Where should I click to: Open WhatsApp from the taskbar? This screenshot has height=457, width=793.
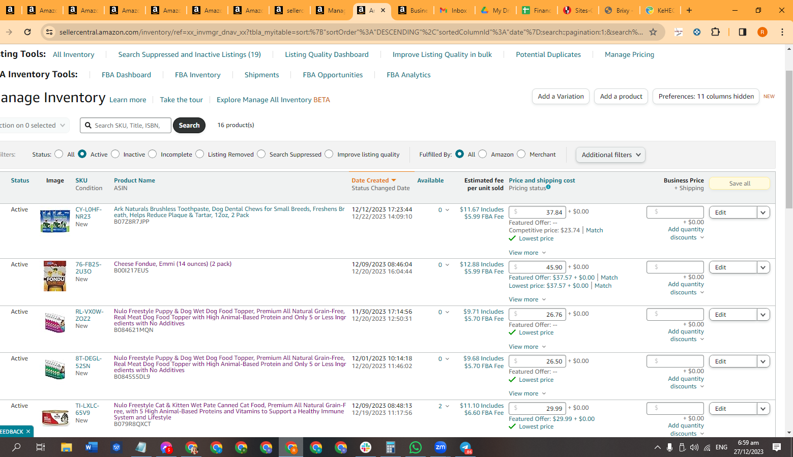point(416,447)
